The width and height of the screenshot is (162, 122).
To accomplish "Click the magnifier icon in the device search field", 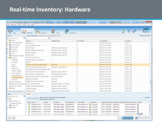I will click(49, 38).
